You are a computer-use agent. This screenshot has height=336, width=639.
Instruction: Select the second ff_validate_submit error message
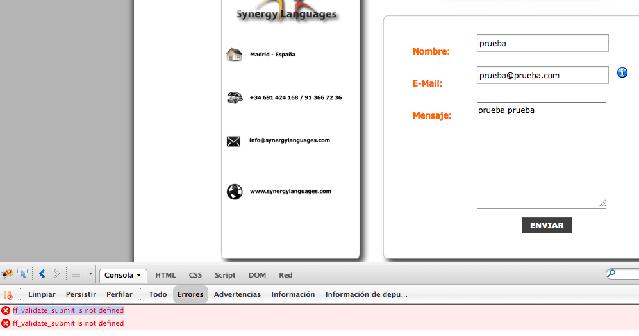click(68, 323)
